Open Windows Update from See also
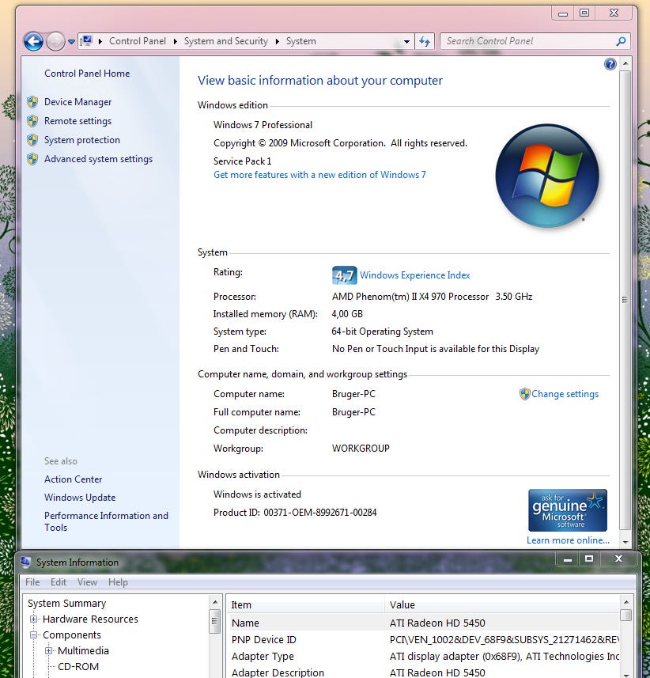Viewport: 650px width, 678px height. click(80, 498)
